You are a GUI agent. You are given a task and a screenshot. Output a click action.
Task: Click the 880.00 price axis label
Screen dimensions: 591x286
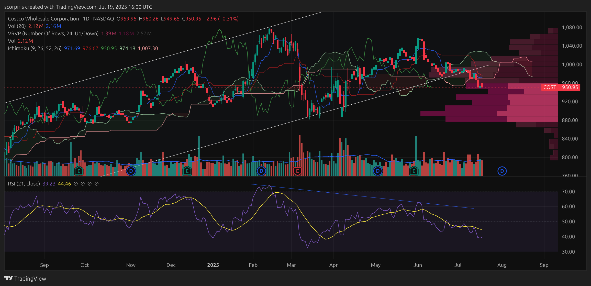pos(570,120)
